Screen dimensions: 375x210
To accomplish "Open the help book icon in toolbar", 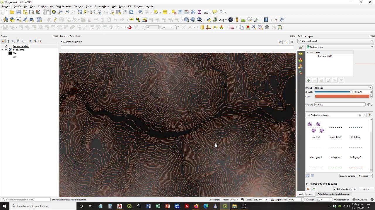I will tap(266, 20).
